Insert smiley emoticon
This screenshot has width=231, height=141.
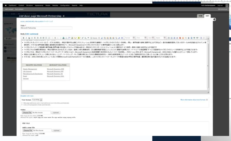click(x=183, y=38)
